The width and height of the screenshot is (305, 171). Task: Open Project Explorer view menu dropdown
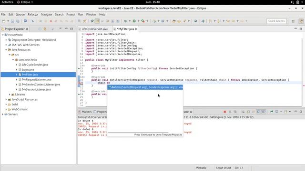tap(61, 28)
